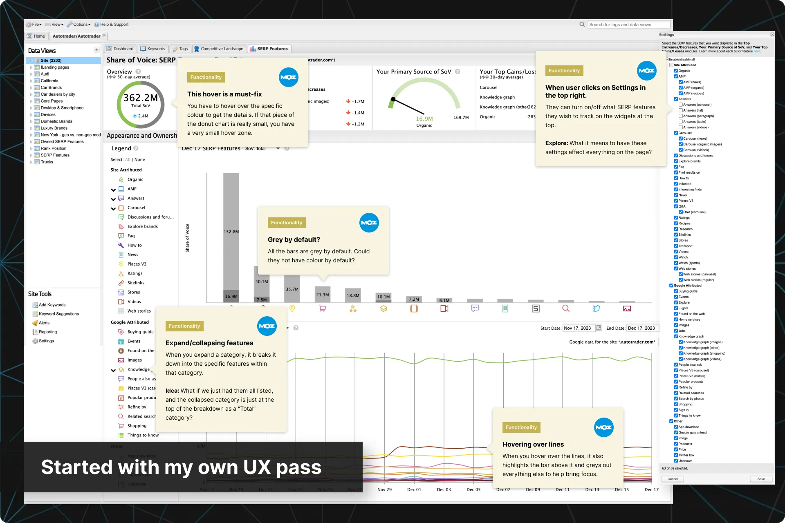785x523 pixels.
Task: Click the Explore brands legend icon
Action: (121, 226)
